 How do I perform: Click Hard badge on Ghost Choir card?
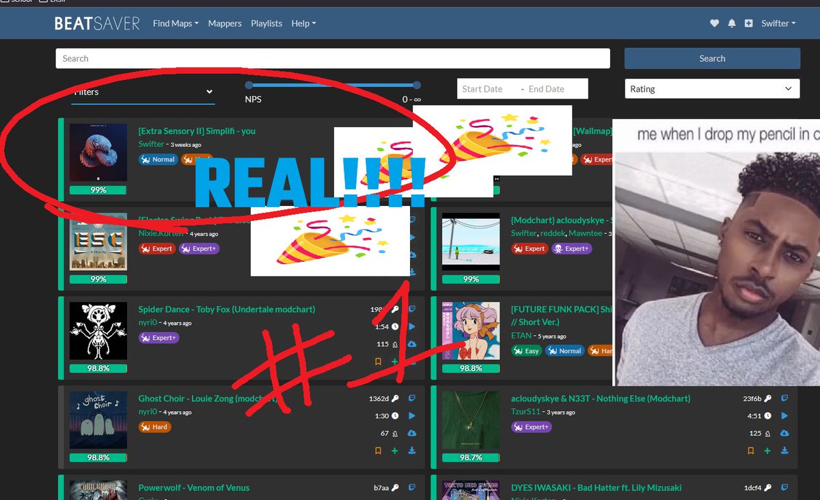point(154,426)
